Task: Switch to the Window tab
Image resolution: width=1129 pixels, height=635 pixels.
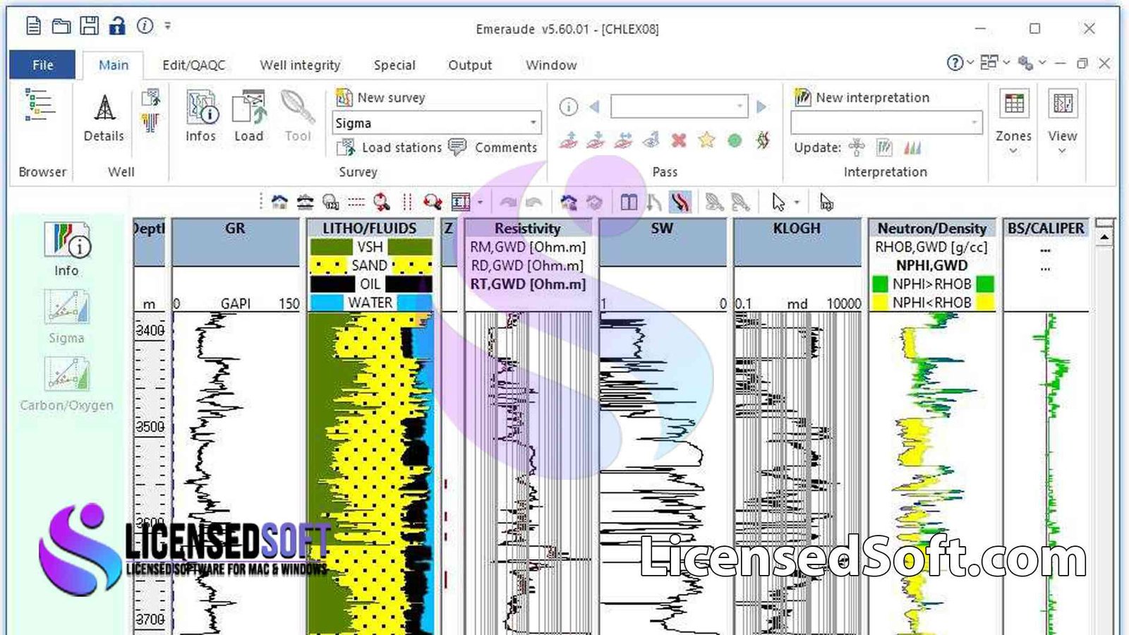Action: coord(551,65)
